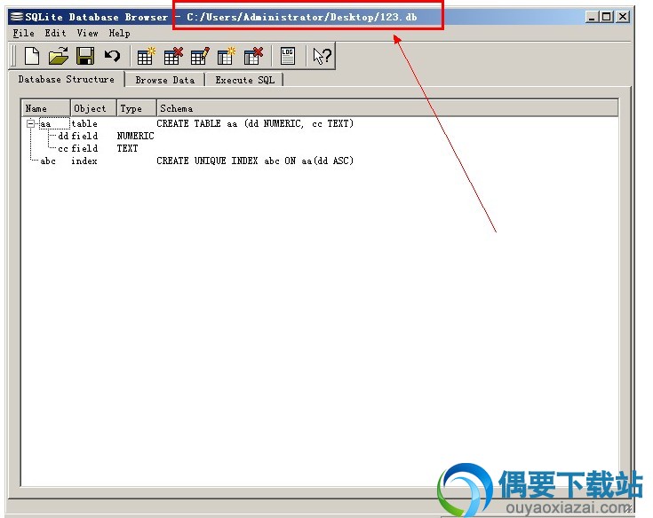Image resolution: width=653 pixels, height=518 pixels.
Task: Click the Name column header
Action: [x=46, y=108]
